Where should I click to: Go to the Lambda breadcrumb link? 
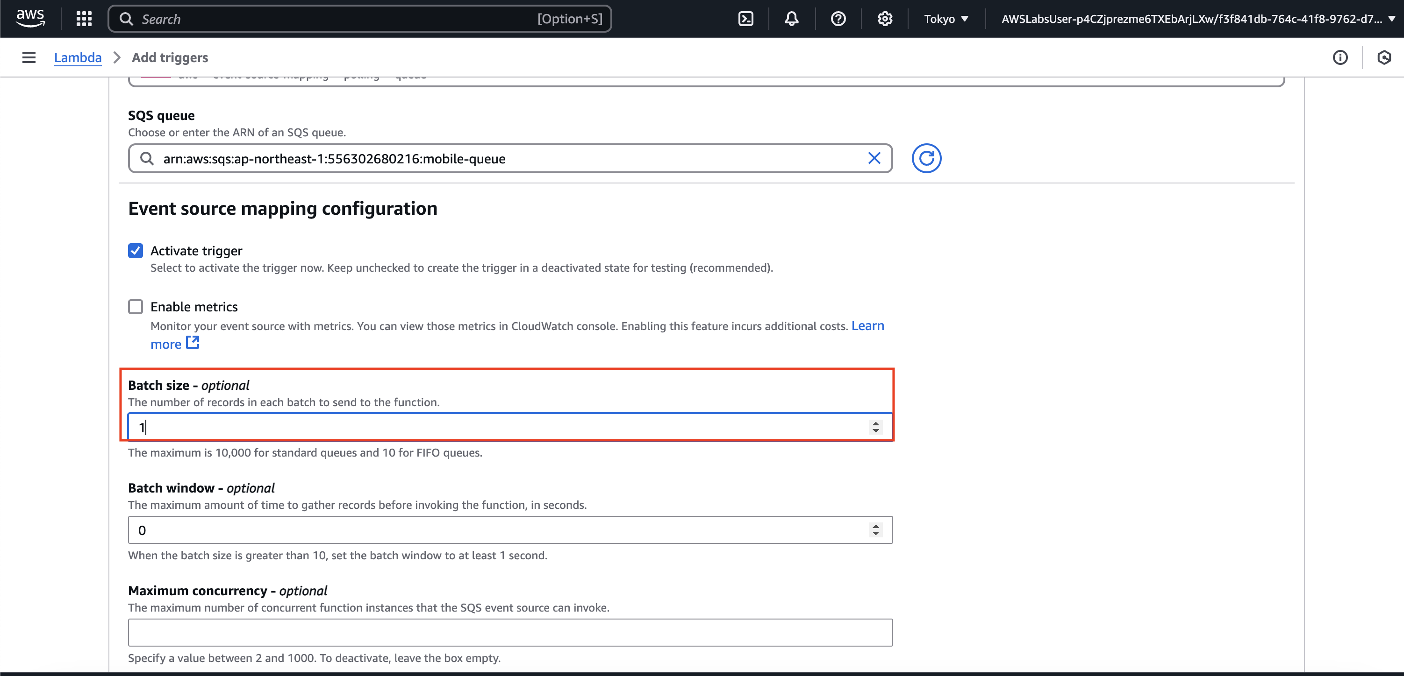78,58
